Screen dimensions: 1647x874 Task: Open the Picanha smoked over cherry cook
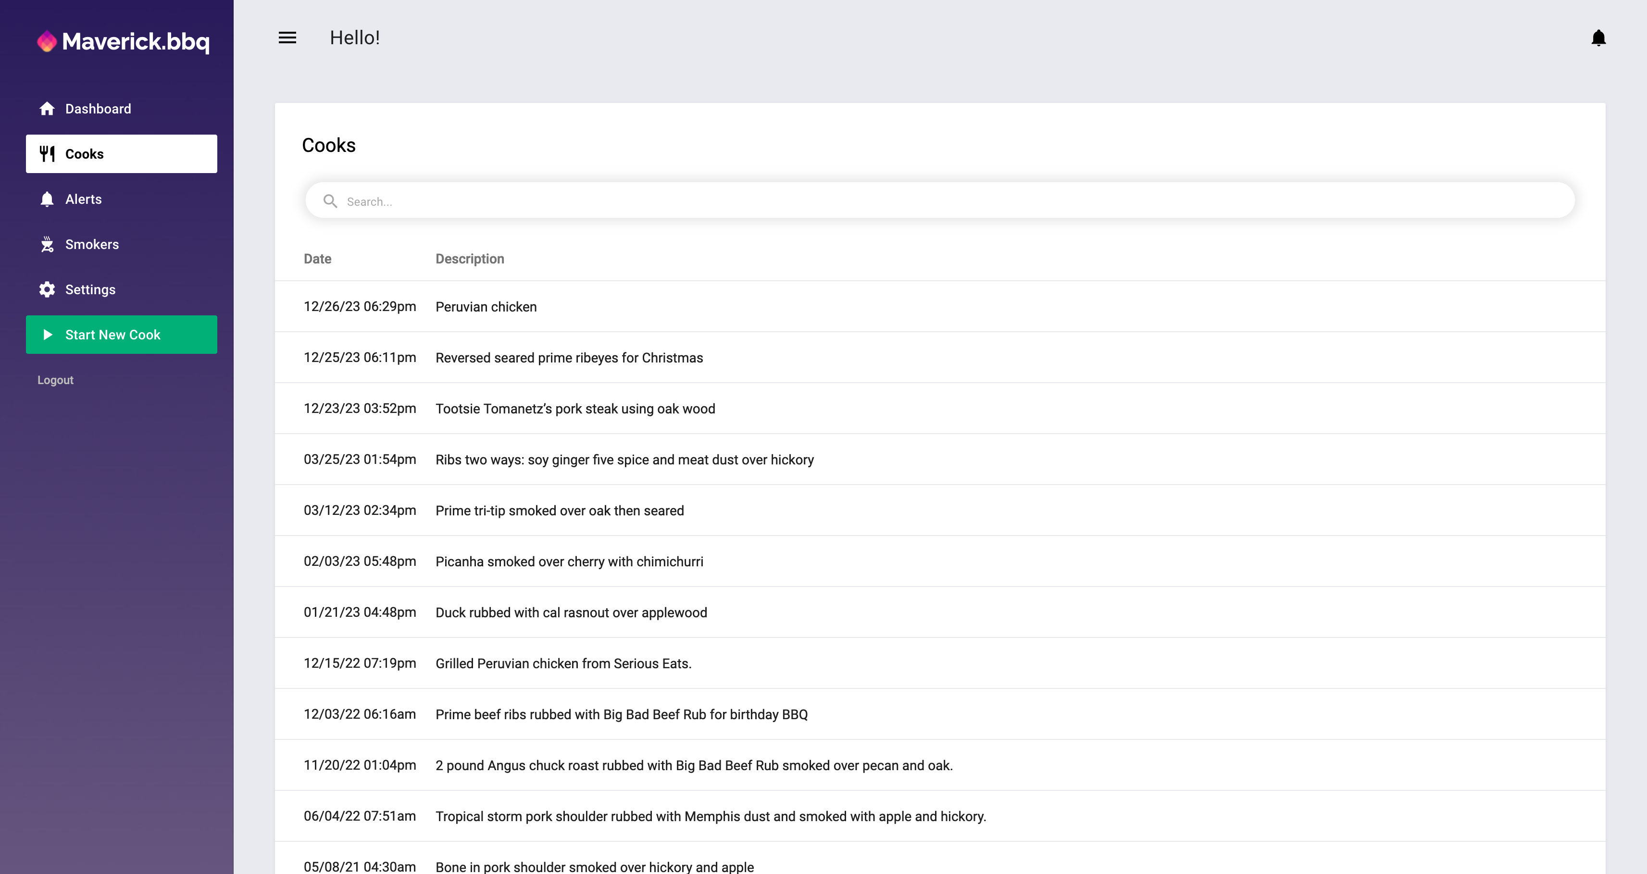click(569, 562)
